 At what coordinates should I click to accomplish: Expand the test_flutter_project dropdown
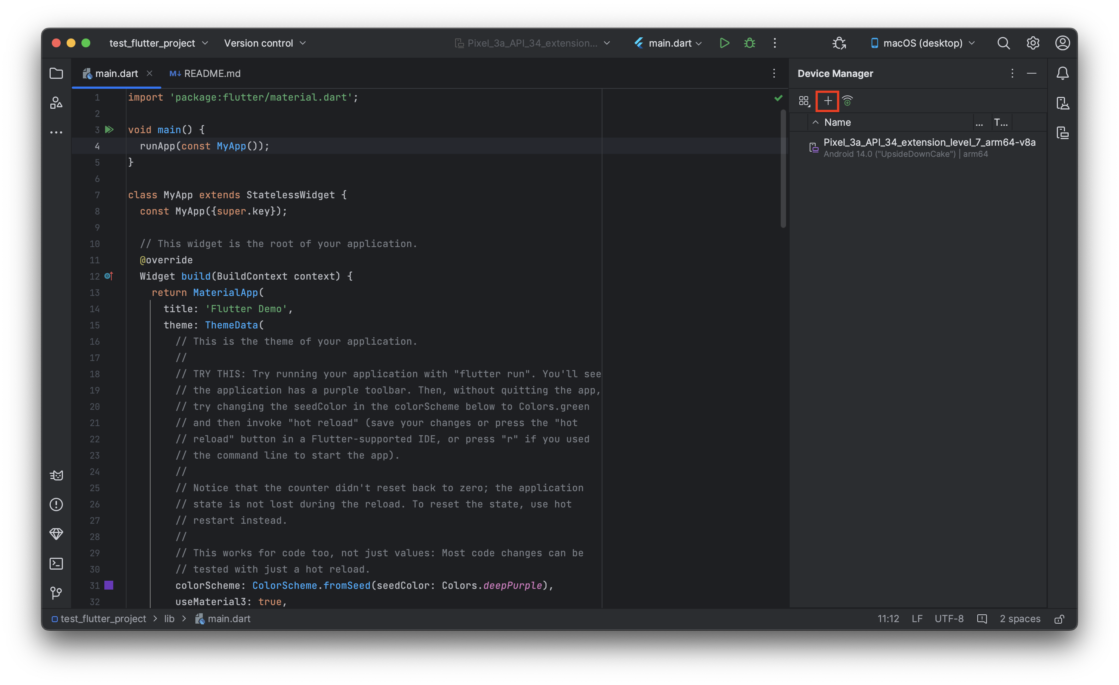pos(158,43)
